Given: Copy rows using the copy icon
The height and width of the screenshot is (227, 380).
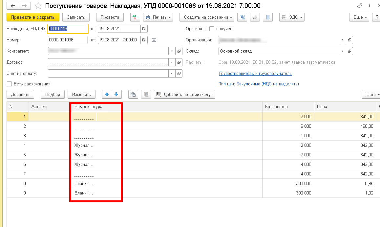Looking at the screenshot, I should [x=133, y=94].
